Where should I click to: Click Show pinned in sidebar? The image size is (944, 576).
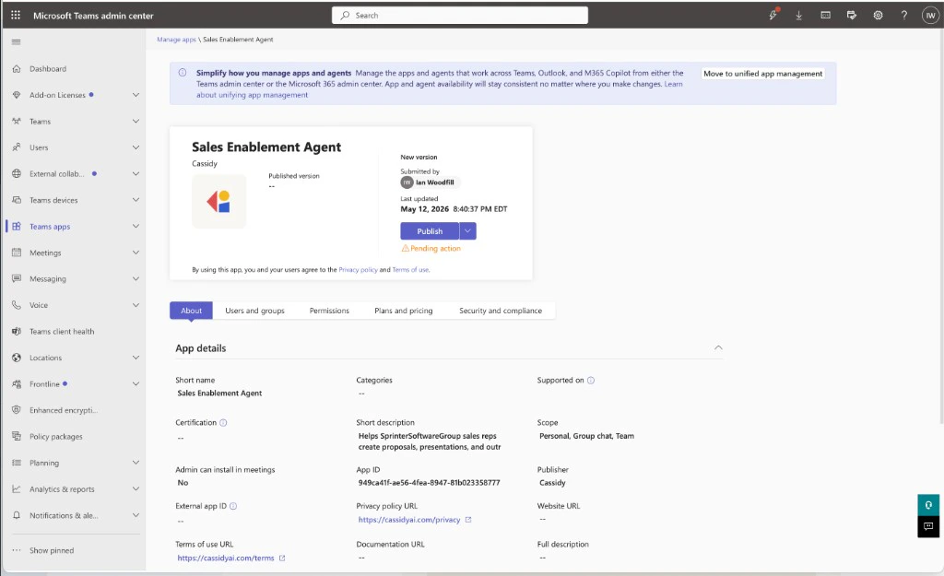pos(52,550)
